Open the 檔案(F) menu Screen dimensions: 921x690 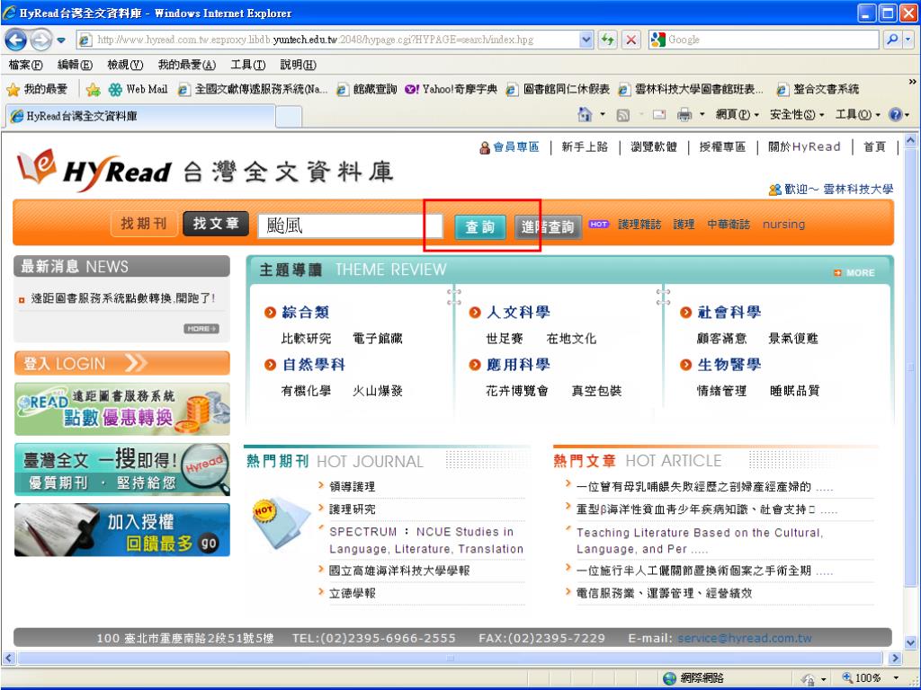26,65
